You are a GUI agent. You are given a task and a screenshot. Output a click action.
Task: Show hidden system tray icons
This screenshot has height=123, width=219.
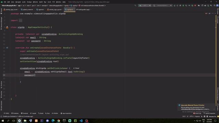click(195, 121)
